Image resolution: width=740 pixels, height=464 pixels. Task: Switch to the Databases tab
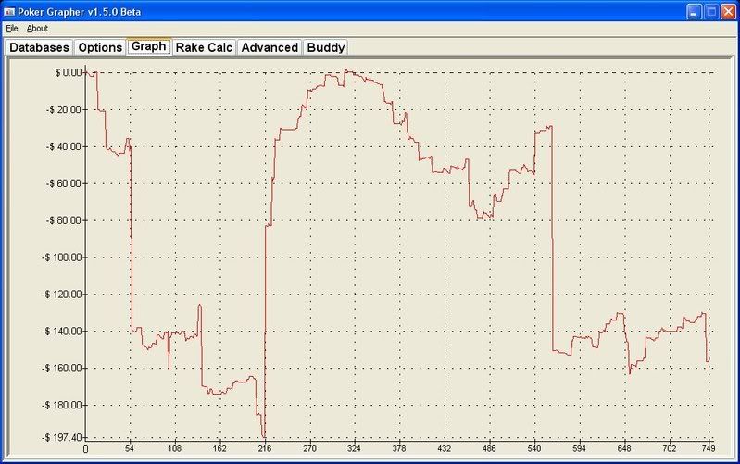pos(39,47)
